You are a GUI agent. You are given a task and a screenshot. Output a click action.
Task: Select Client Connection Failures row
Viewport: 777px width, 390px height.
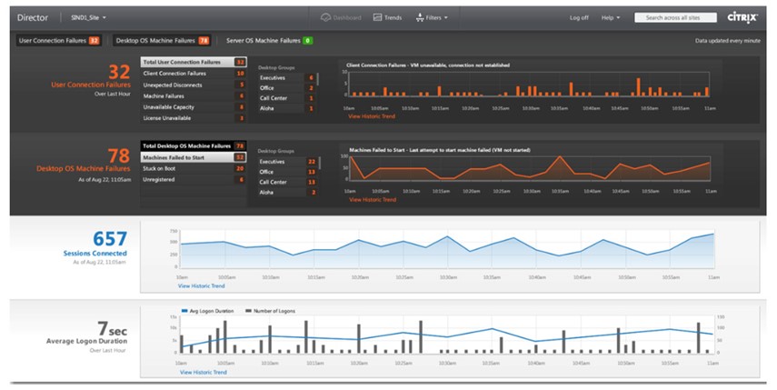click(x=194, y=74)
